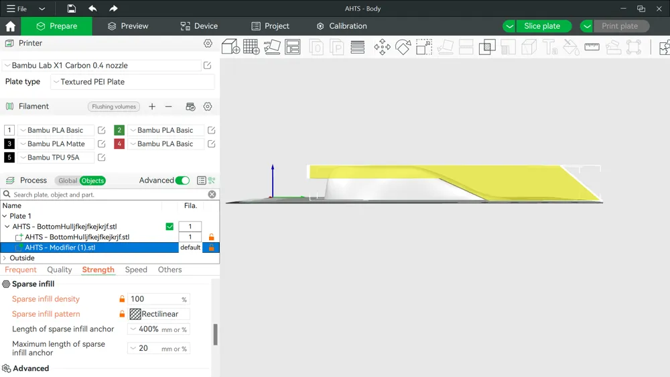The image size is (670, 377).
Task: Click the Add plate grid icon
Action: [x=251, y=46]
